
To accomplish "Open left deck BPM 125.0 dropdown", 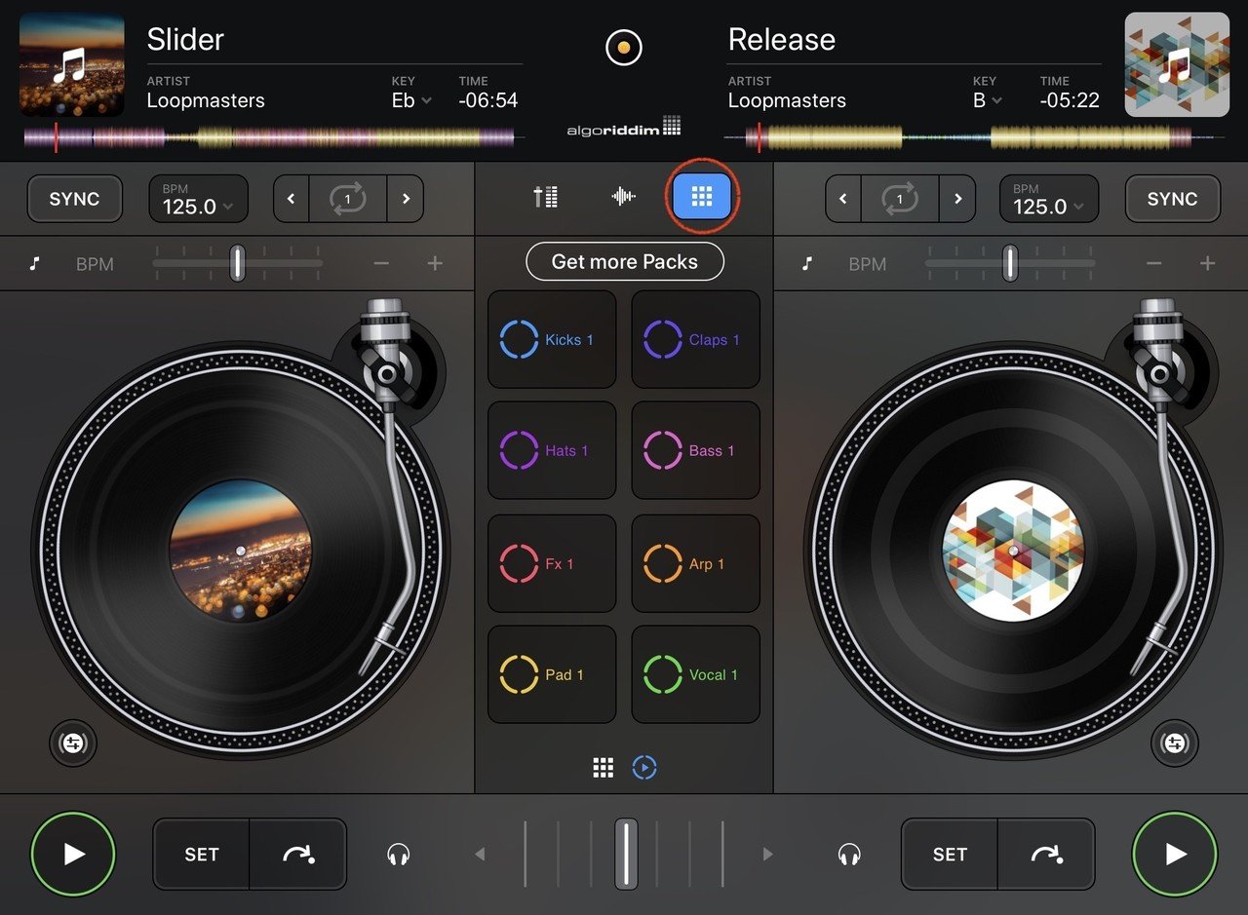I will (x=198, y=199).
